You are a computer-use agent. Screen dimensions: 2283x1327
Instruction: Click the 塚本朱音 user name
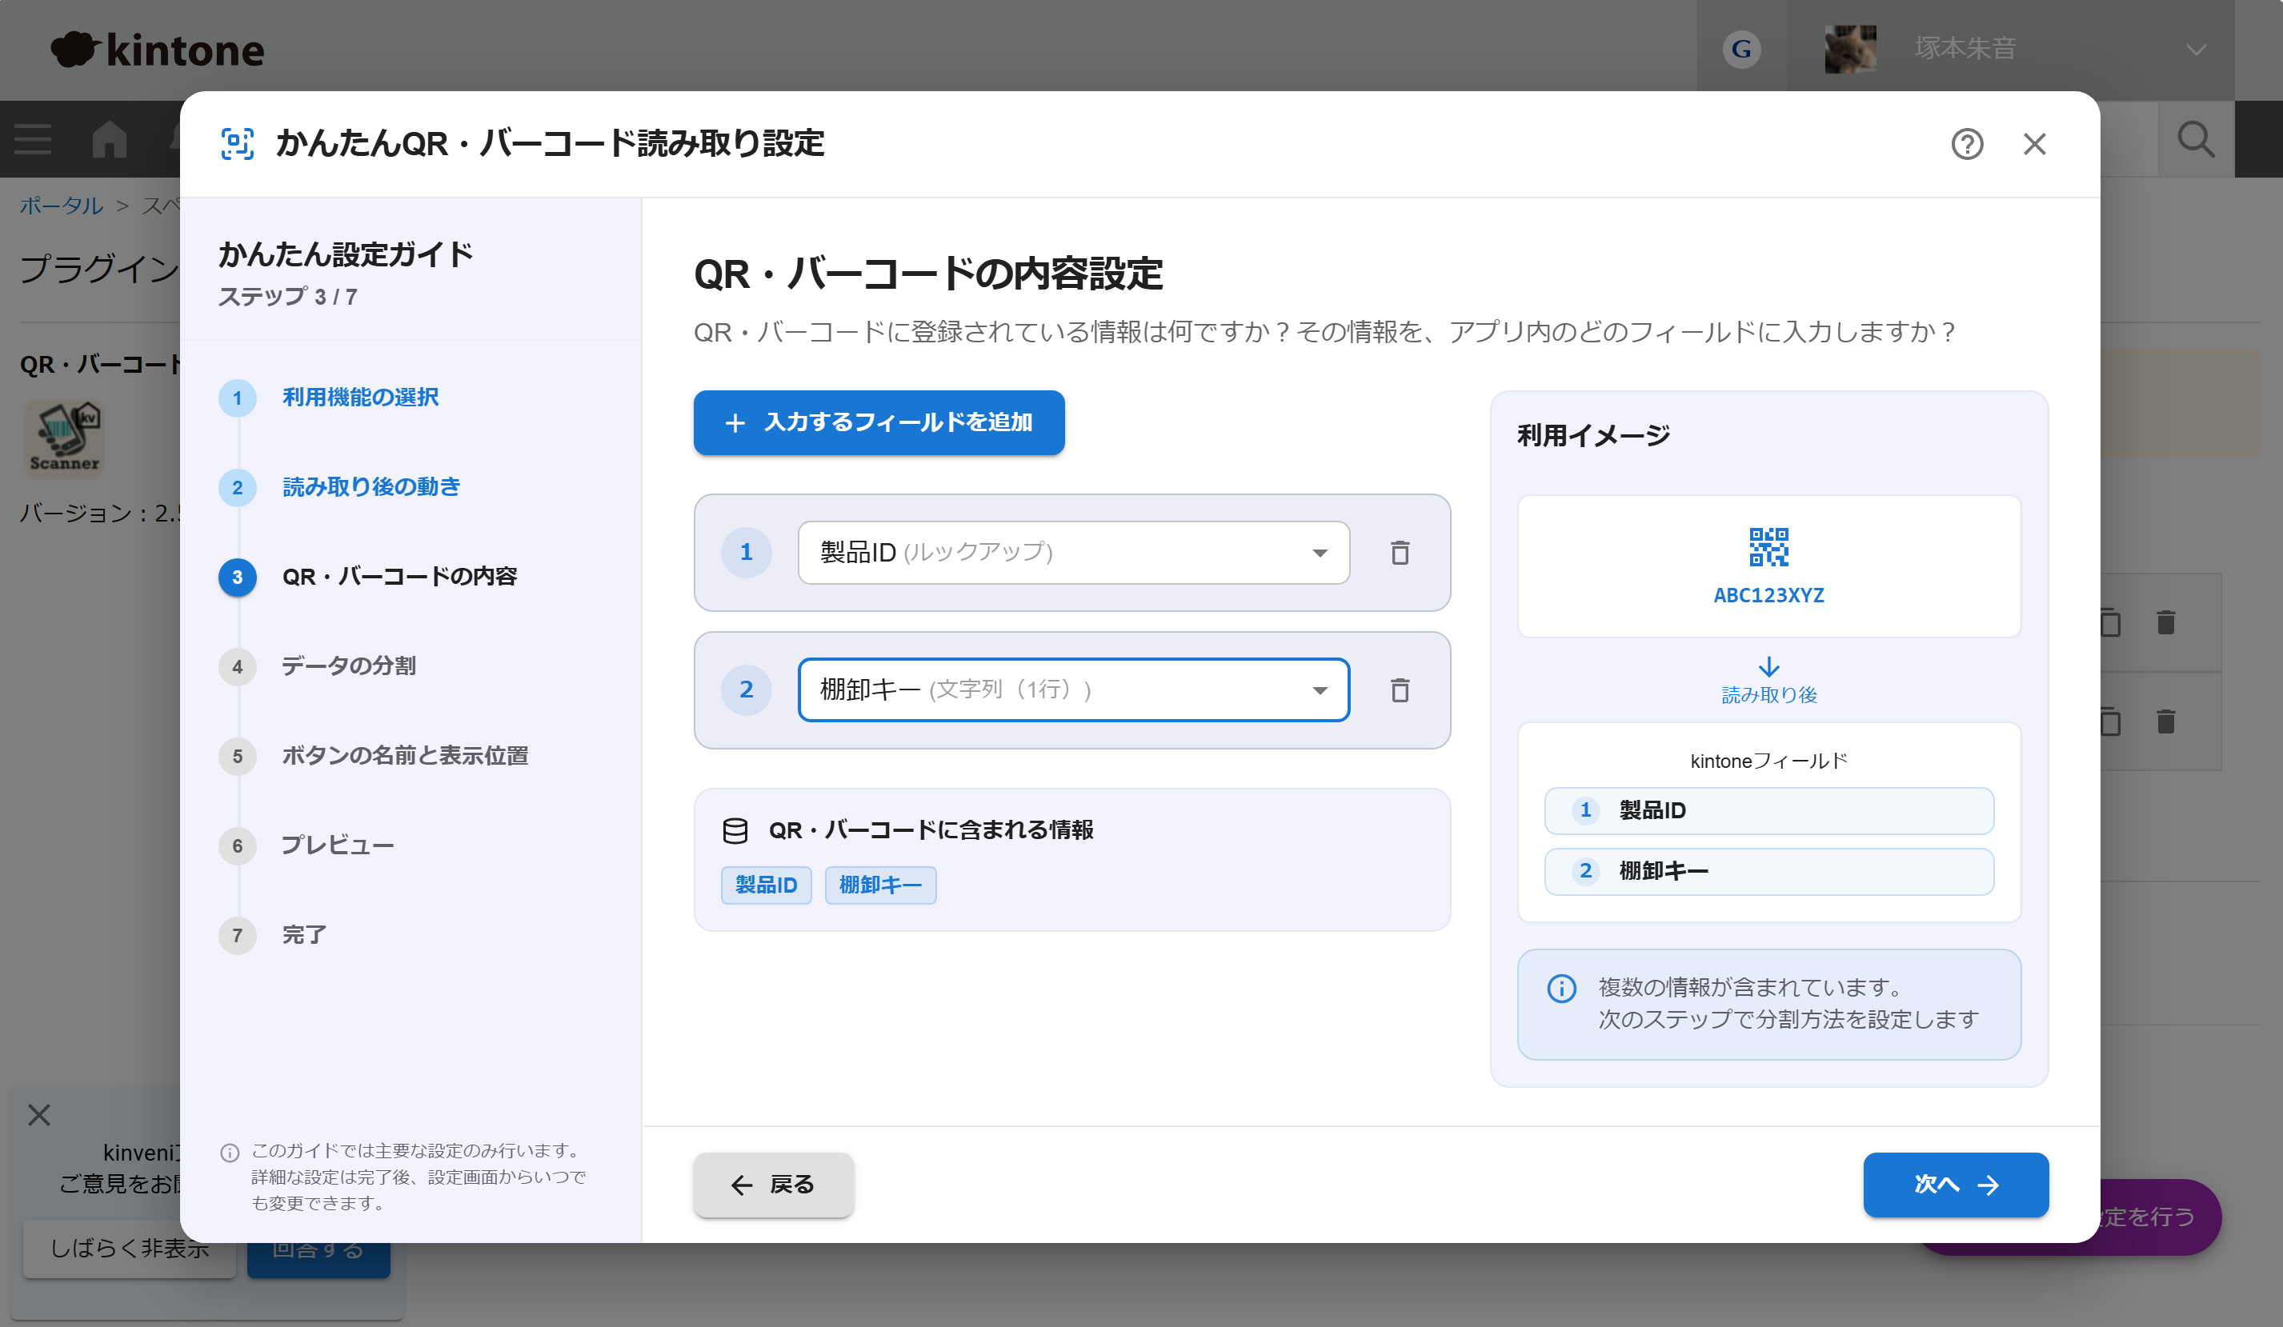(x=1965, y=49)
